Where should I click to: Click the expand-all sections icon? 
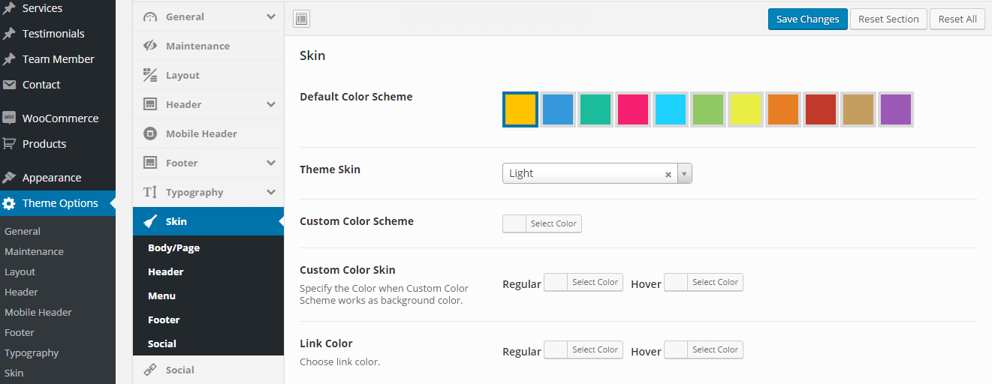(x=302, y=19)
